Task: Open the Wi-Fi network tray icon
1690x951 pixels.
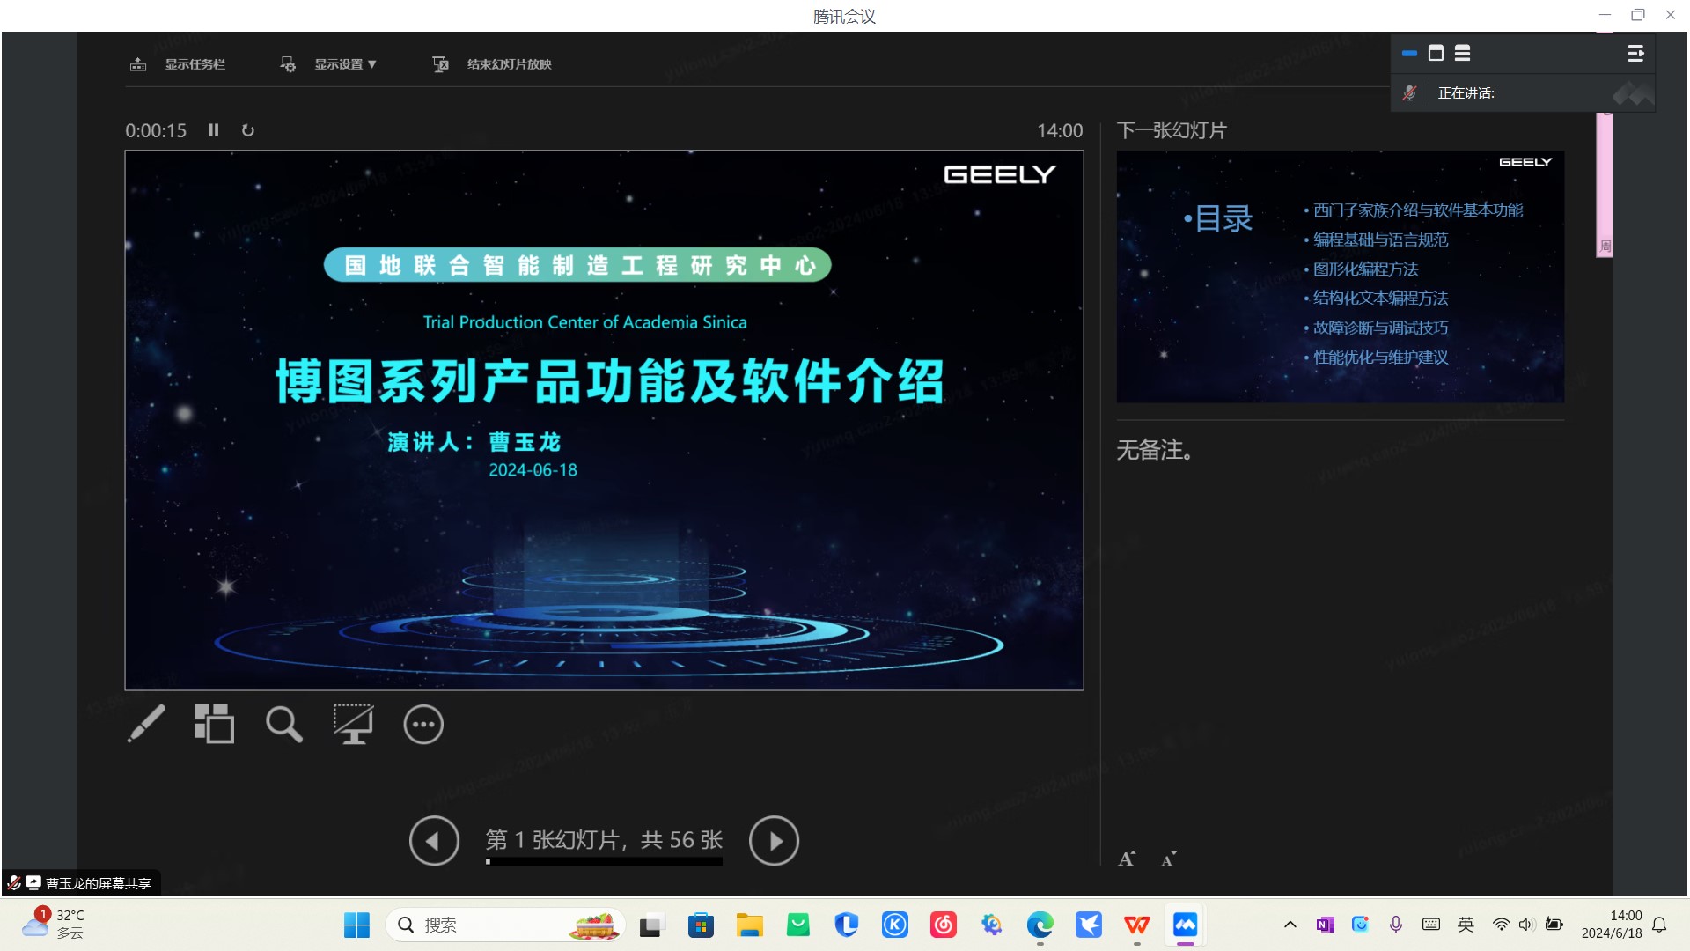Action: tap(1501, 925)
